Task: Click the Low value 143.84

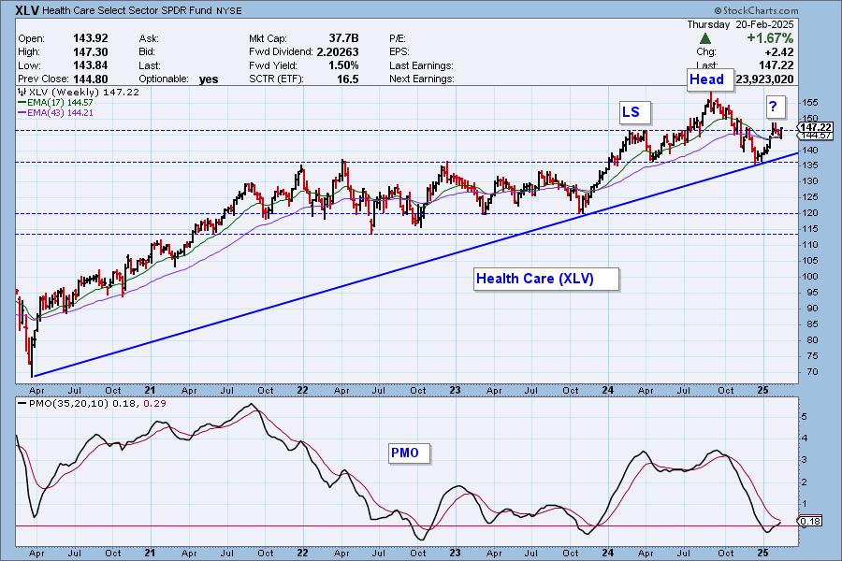Action: [90, 65]
